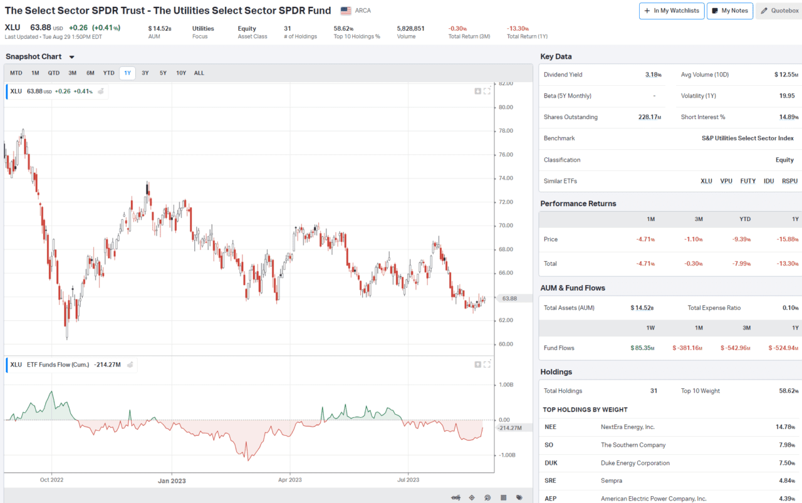Click the radar spiral icon below chart
Screen dimensions: 802x503
pos(487,497)
